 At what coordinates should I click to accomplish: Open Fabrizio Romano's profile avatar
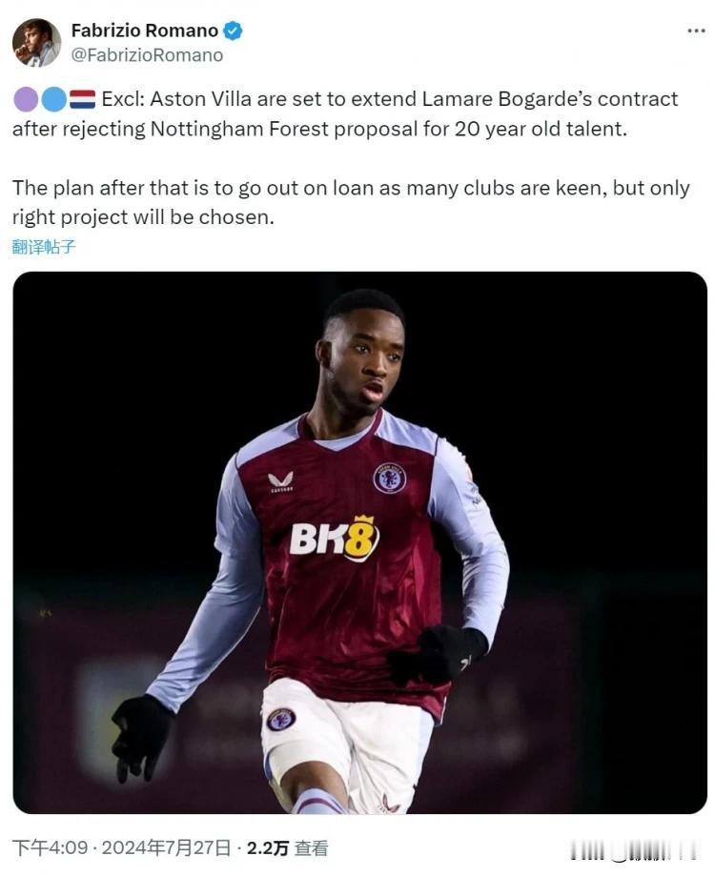[36, 43]
